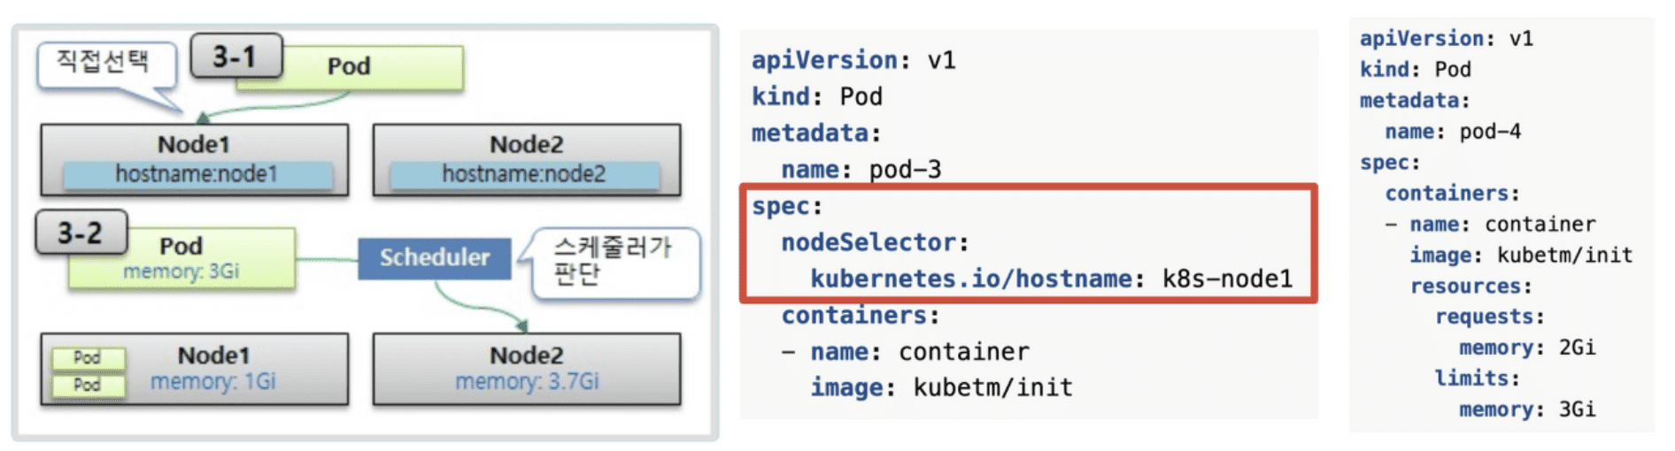This screenshot has width=1675, height=451.
Task: Click the 스케줄러가 판단 speech bubble
Action: pos(614,260)
